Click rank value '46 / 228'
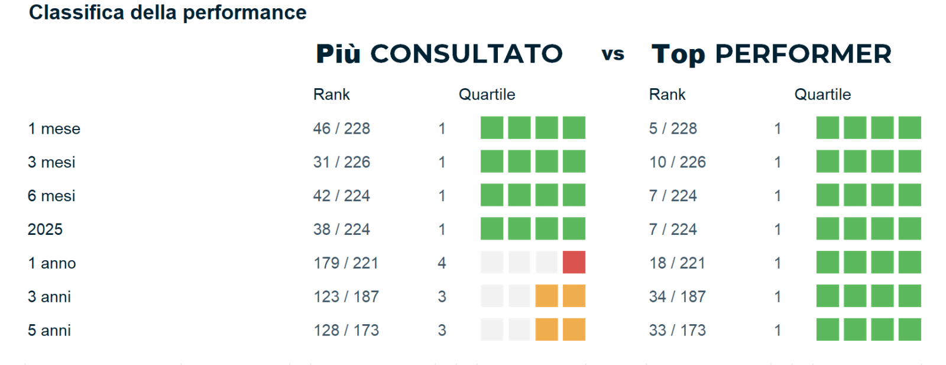The image size is (946, 365). 342,128
